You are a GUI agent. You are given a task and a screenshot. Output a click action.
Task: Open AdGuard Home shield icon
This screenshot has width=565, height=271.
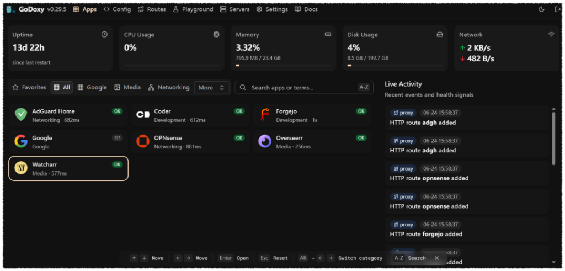point(21,115)
